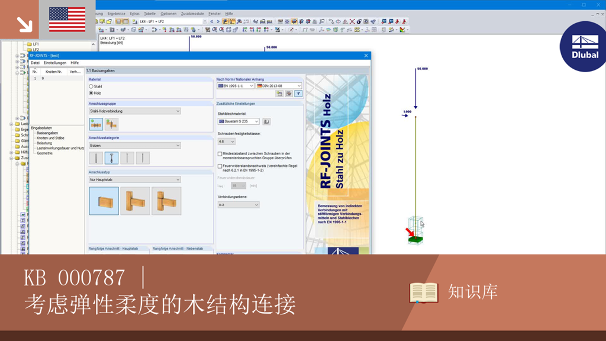Open the material library icon beside Baustahl

tap(266, 121)
